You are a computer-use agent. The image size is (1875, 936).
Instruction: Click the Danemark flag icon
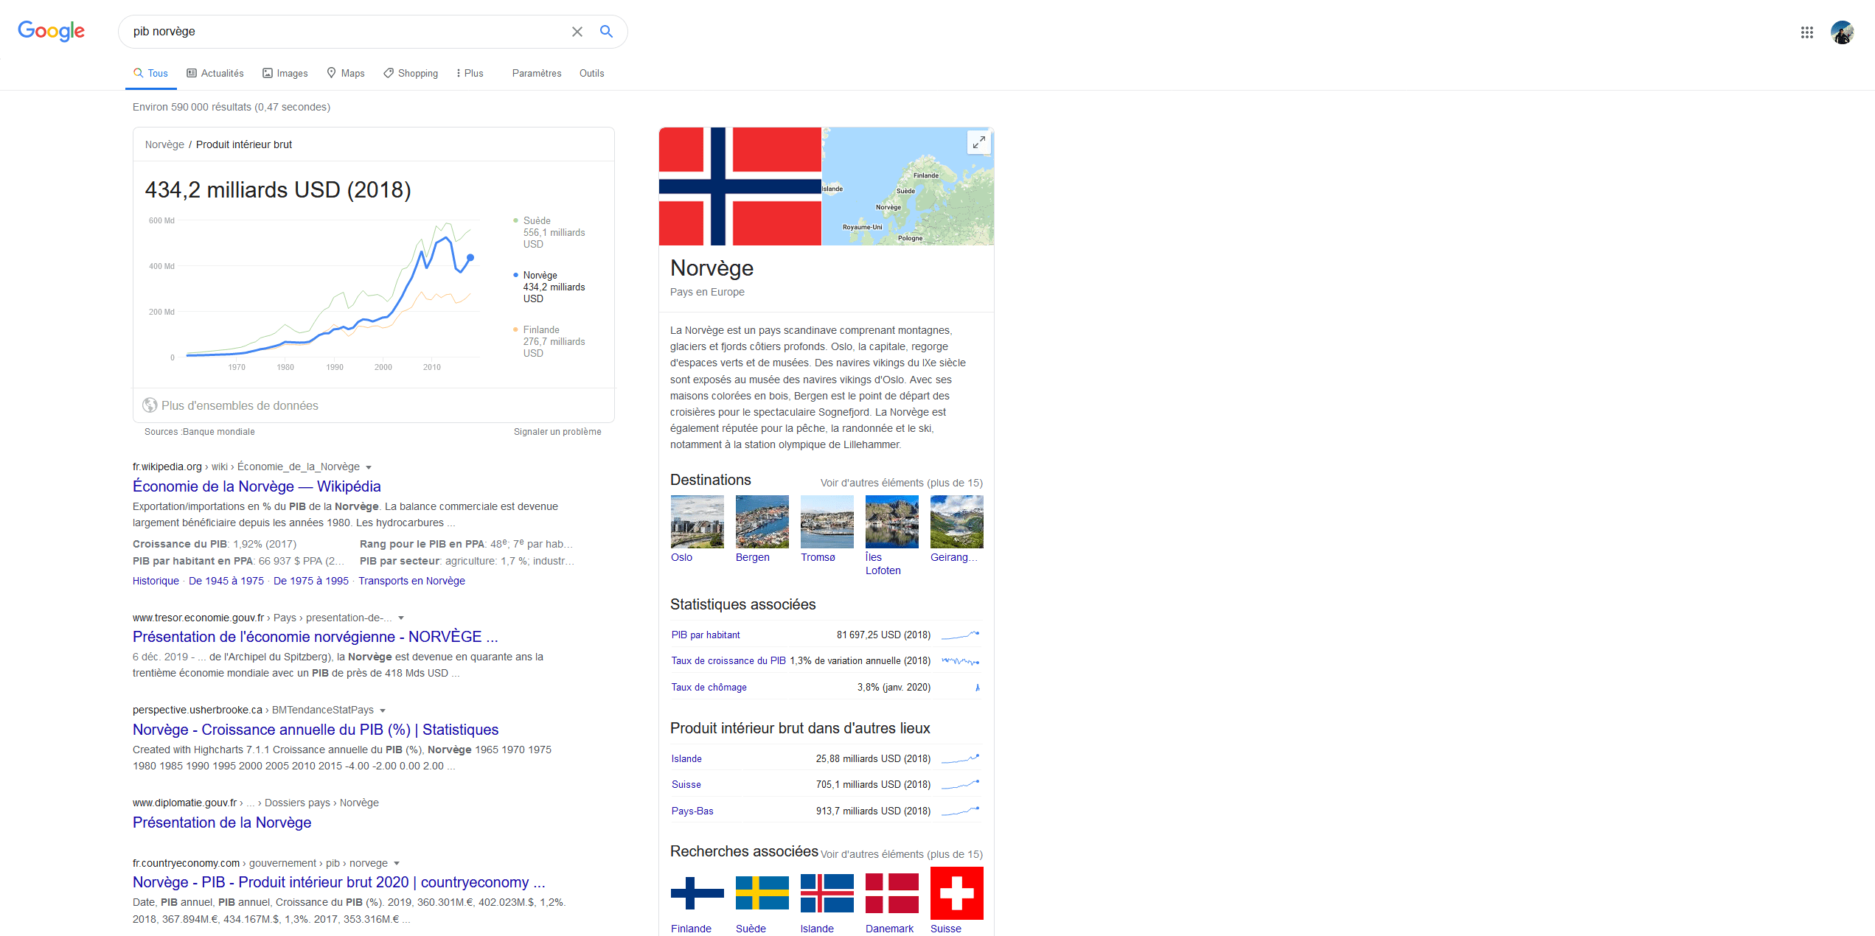tap(892, 893)
